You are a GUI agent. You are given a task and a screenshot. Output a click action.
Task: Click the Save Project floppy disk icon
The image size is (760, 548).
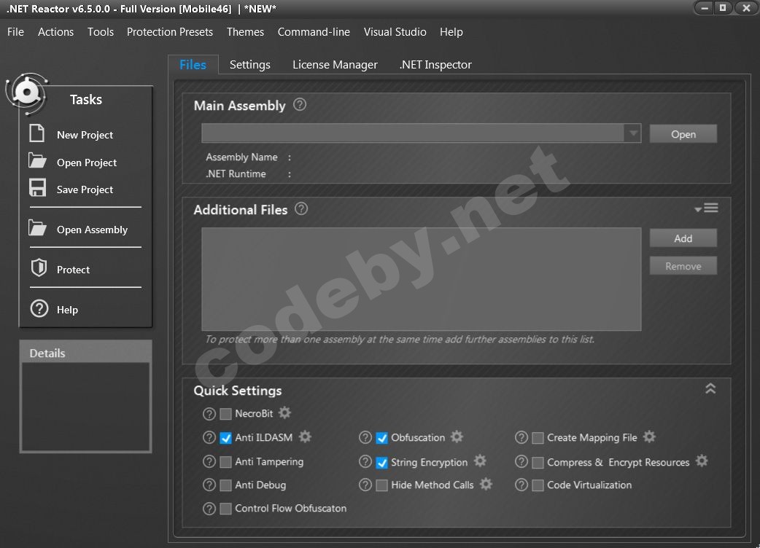(37, 187)
